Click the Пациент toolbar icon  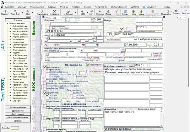[5, 12]
